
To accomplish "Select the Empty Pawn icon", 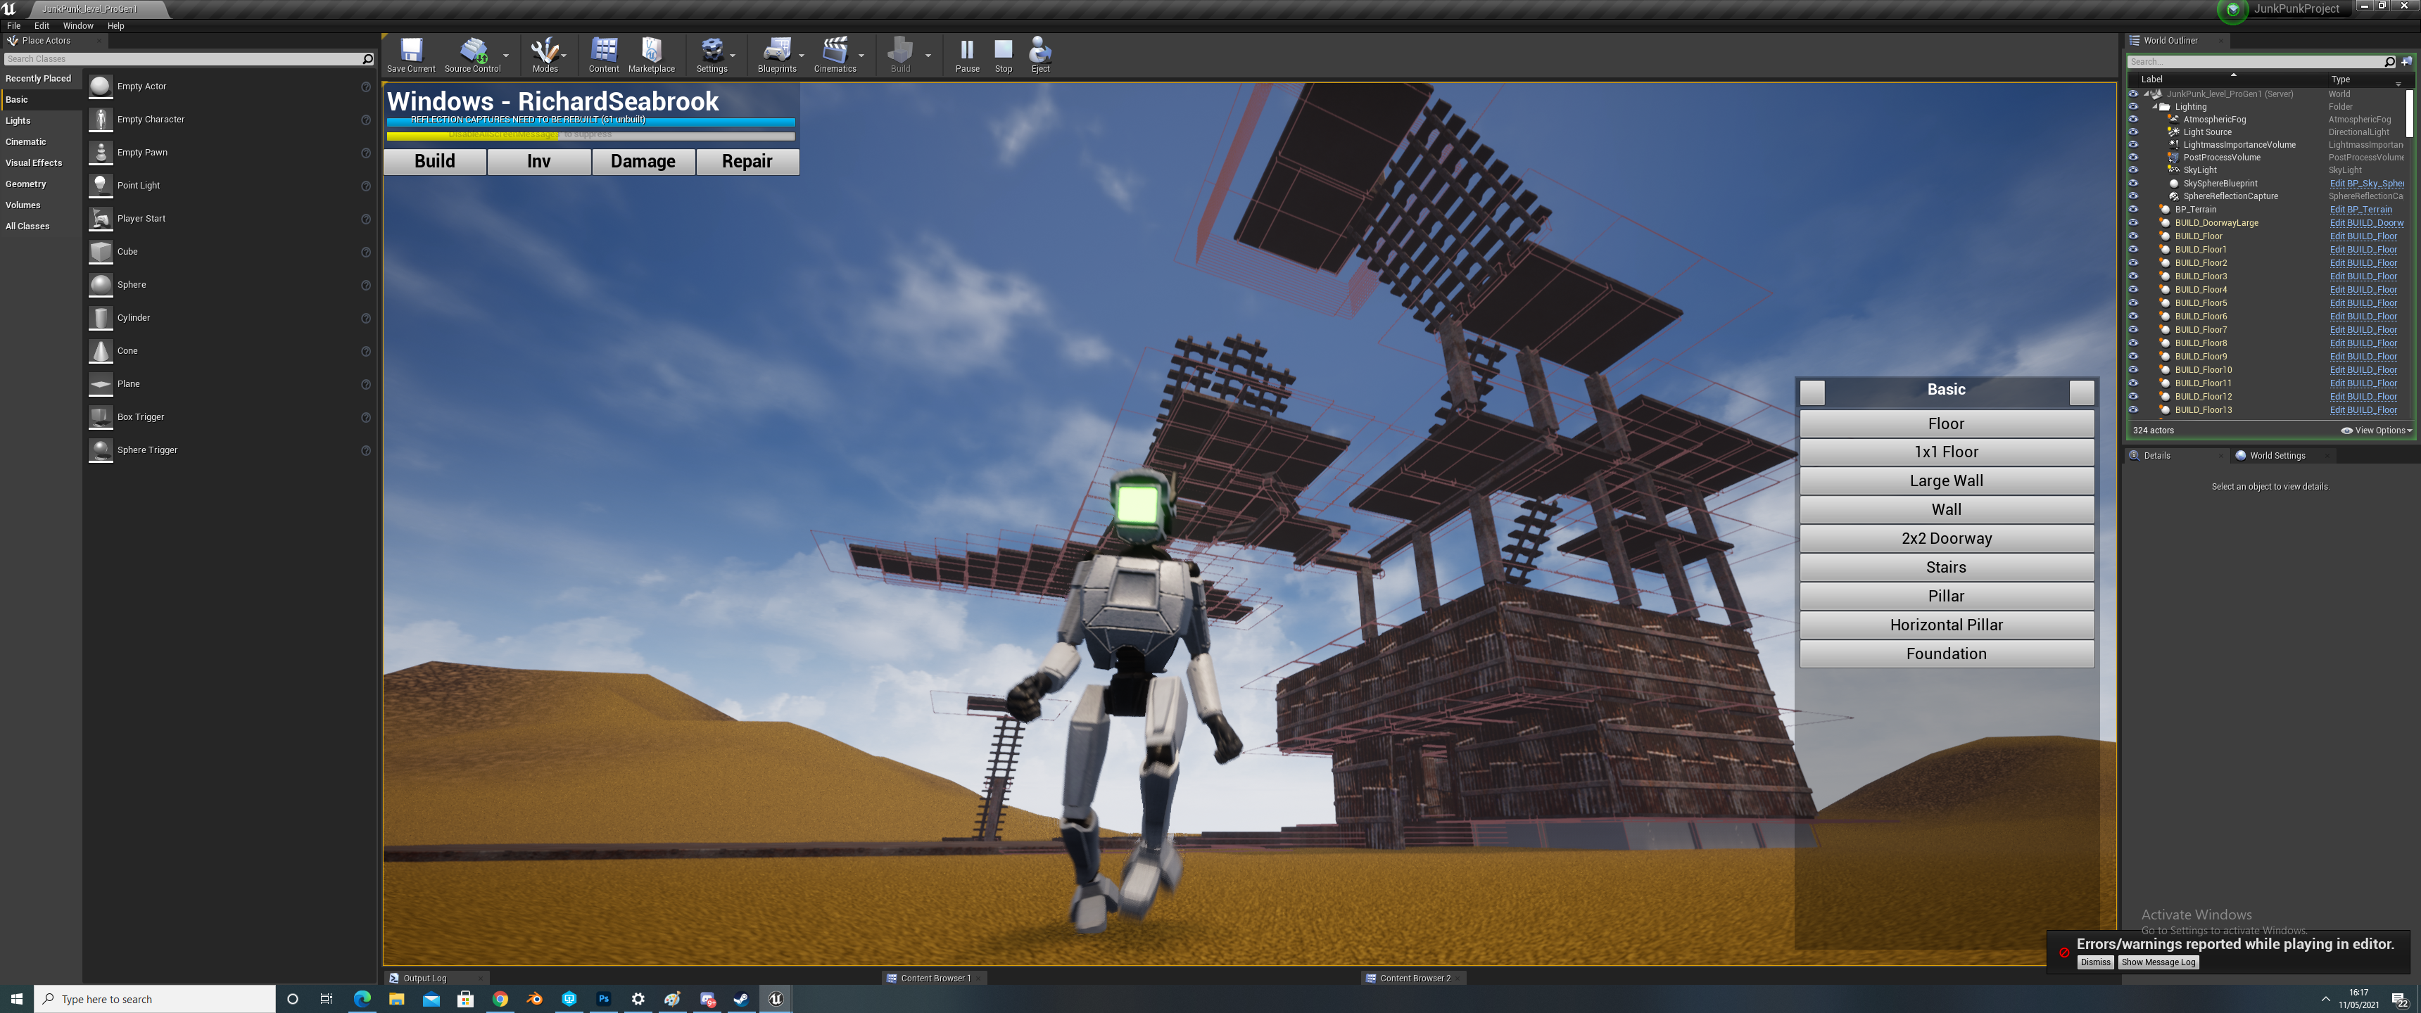I will coord(101,152).
